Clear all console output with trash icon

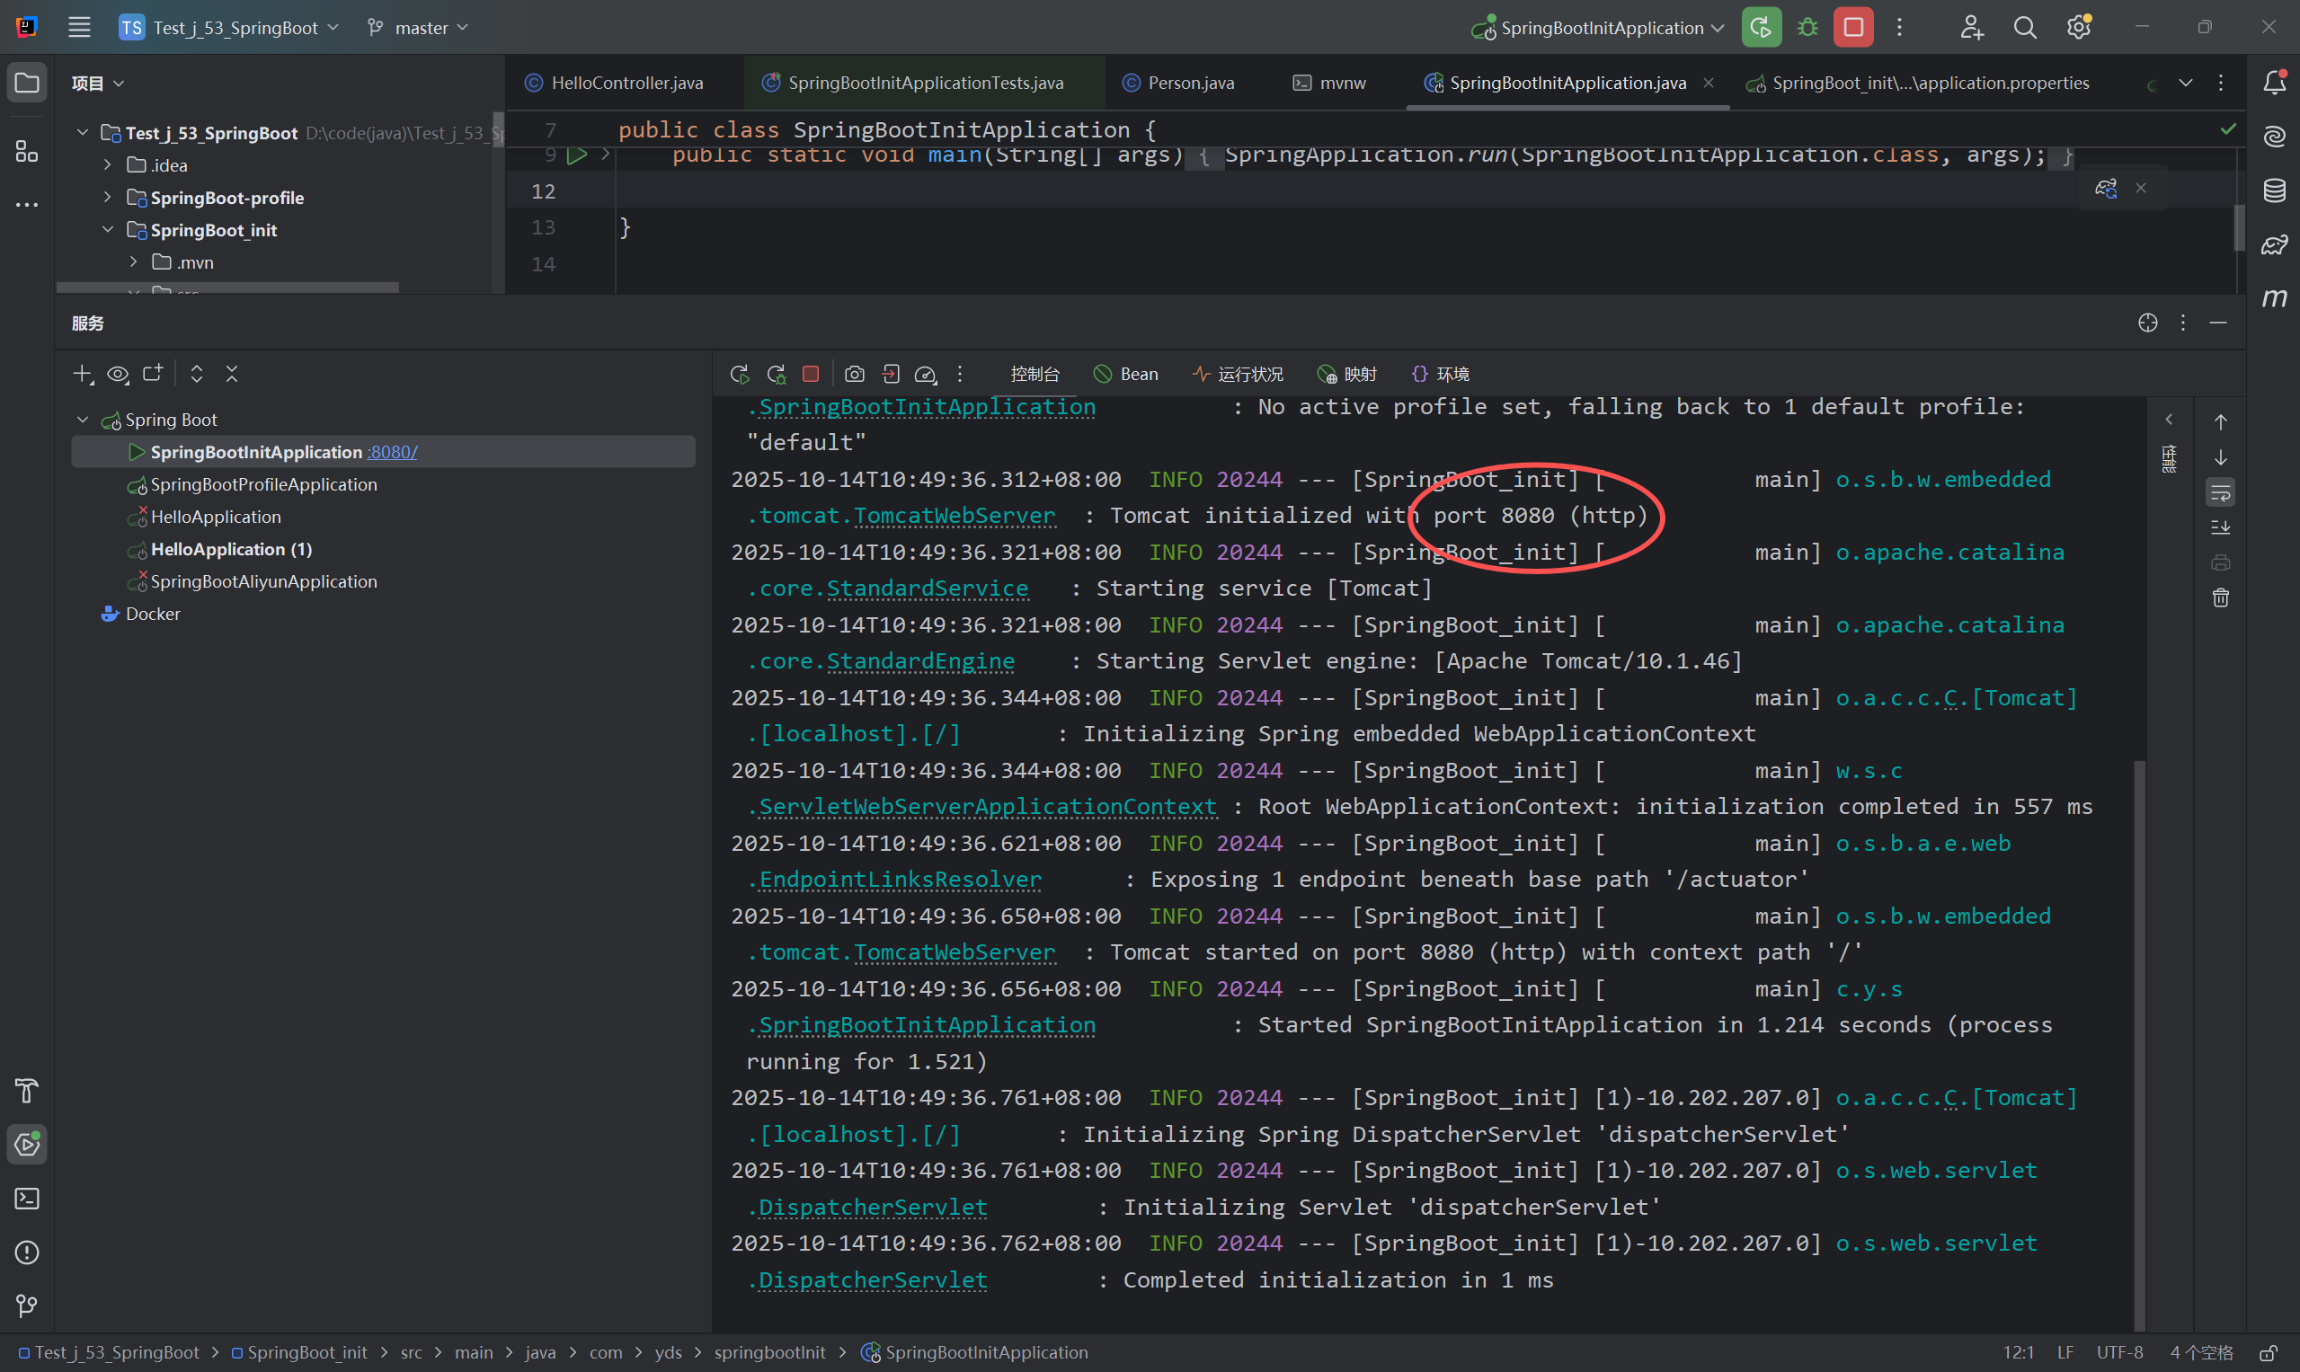(2221, 598)
